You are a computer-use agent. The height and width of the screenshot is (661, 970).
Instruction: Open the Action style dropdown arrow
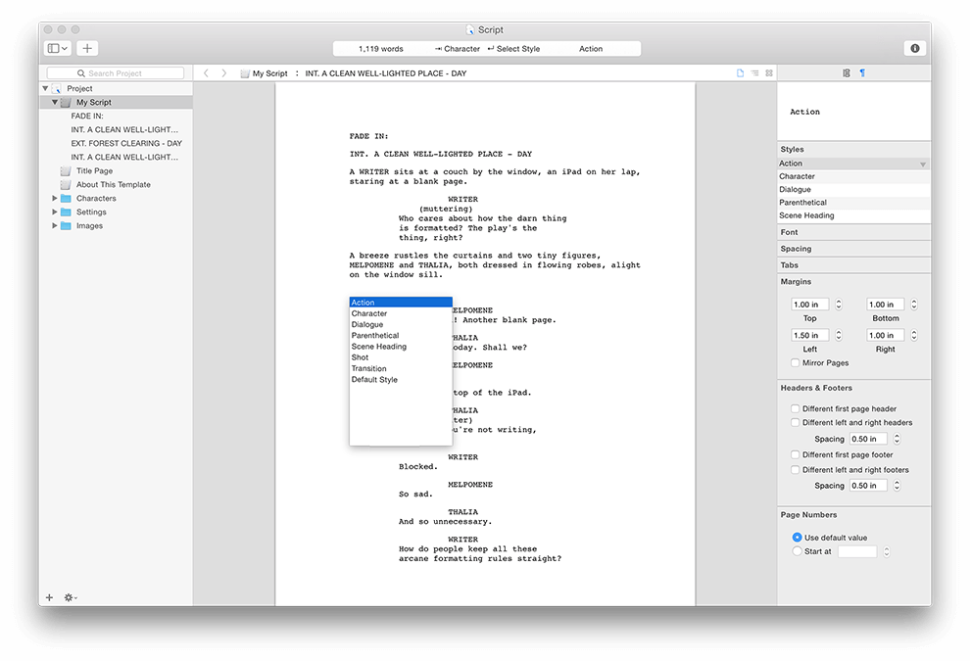922,165
